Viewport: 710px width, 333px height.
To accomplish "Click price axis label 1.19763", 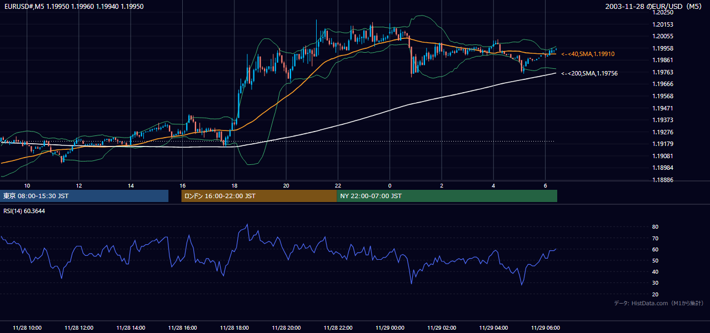I will click(x=663, y=72).
